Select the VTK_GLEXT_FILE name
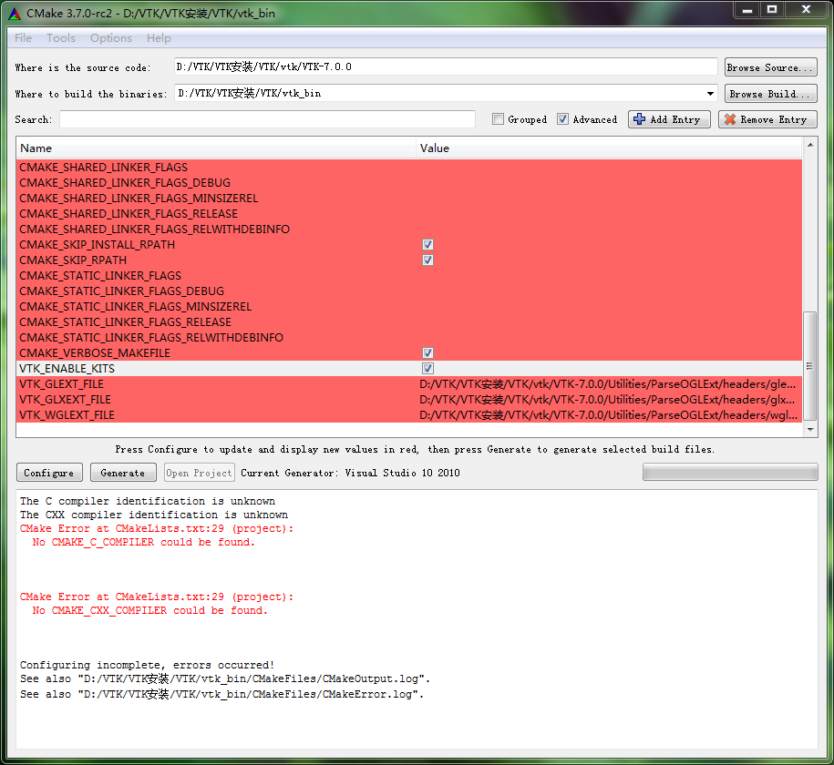This screenshot has height=765, width=834. click(62, 383)
